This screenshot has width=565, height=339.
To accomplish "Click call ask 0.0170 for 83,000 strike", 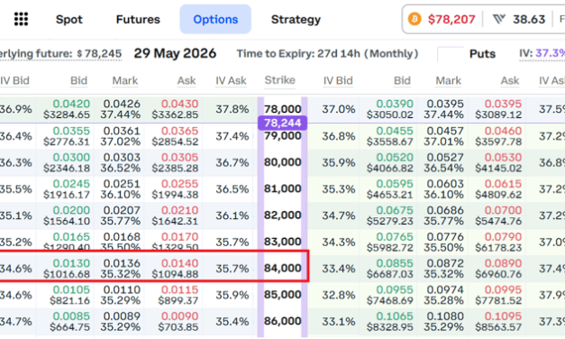I will (175, 242).
